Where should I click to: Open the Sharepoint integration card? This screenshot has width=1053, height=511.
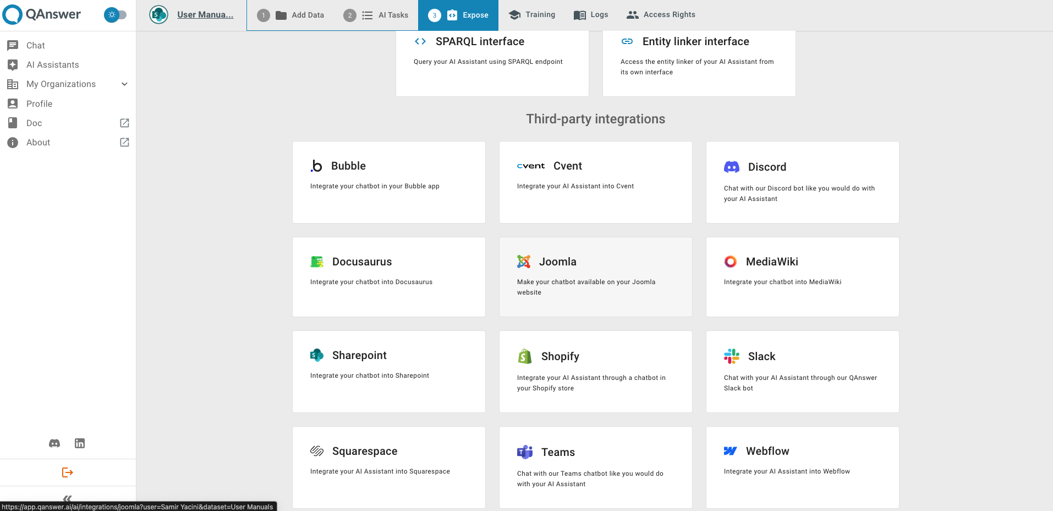click(x=389, y=372)
